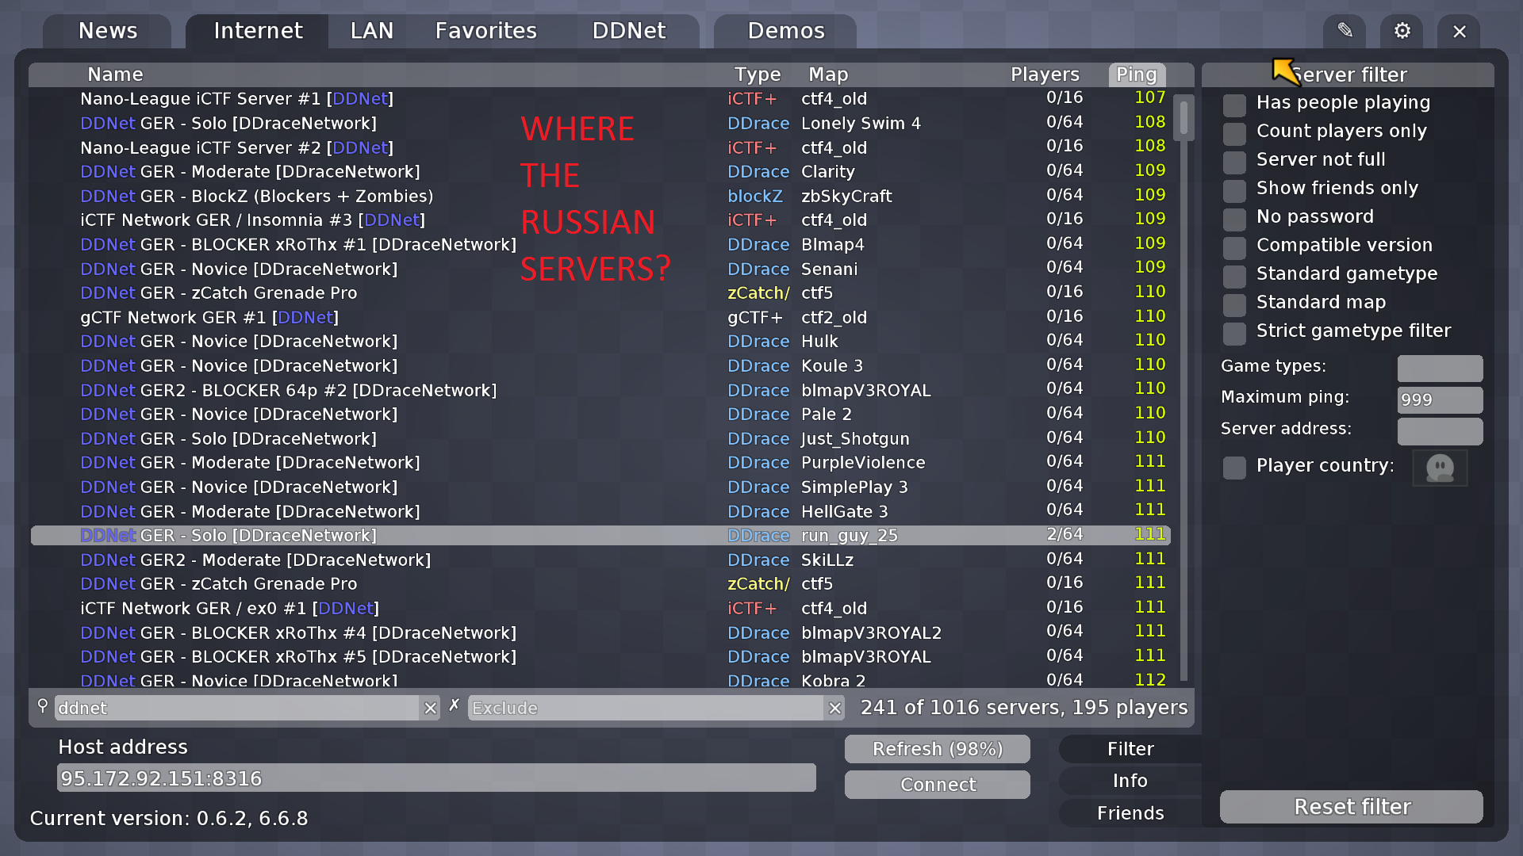Click Reset filter
1523x856 pixels.
(1351, 806)
